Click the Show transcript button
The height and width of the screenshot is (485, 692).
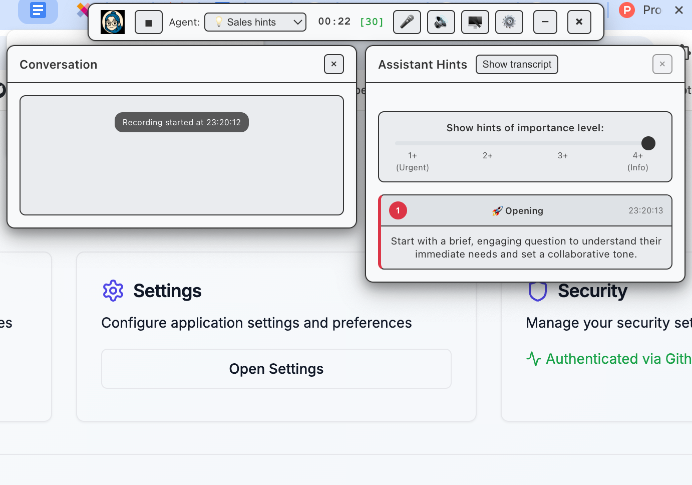(517, 64)
